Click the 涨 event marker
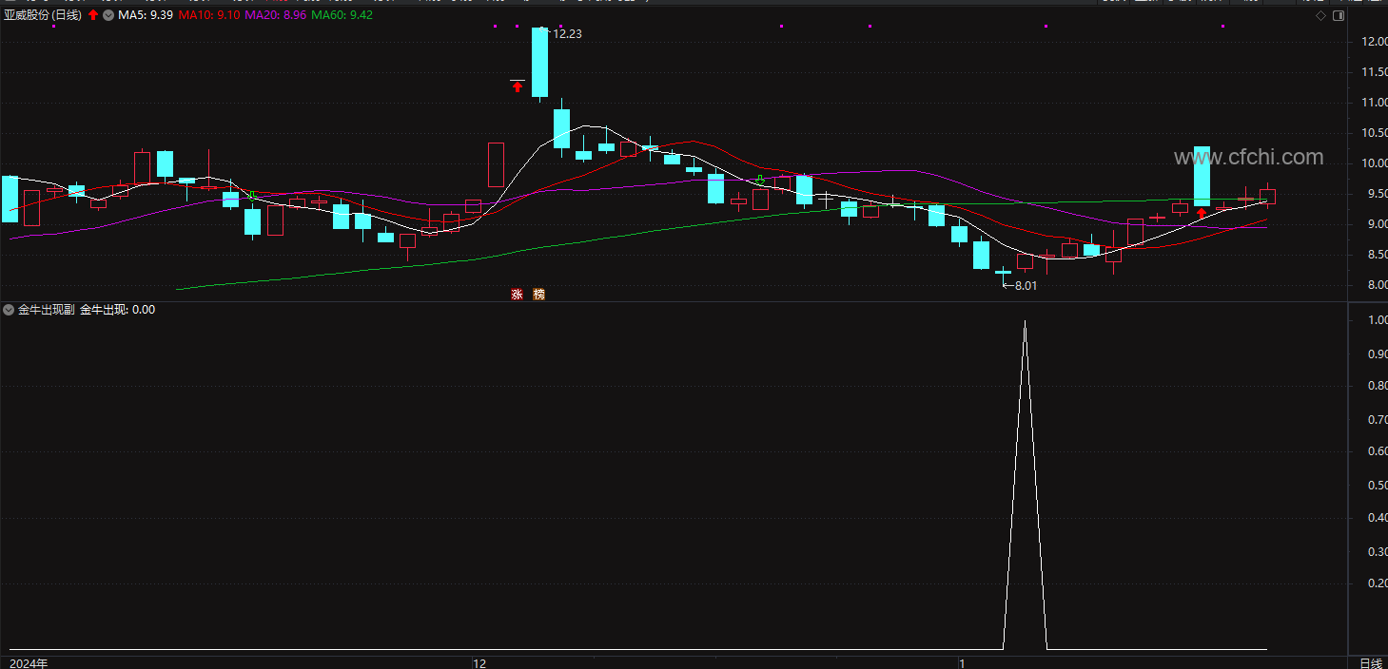 point(517,295)
